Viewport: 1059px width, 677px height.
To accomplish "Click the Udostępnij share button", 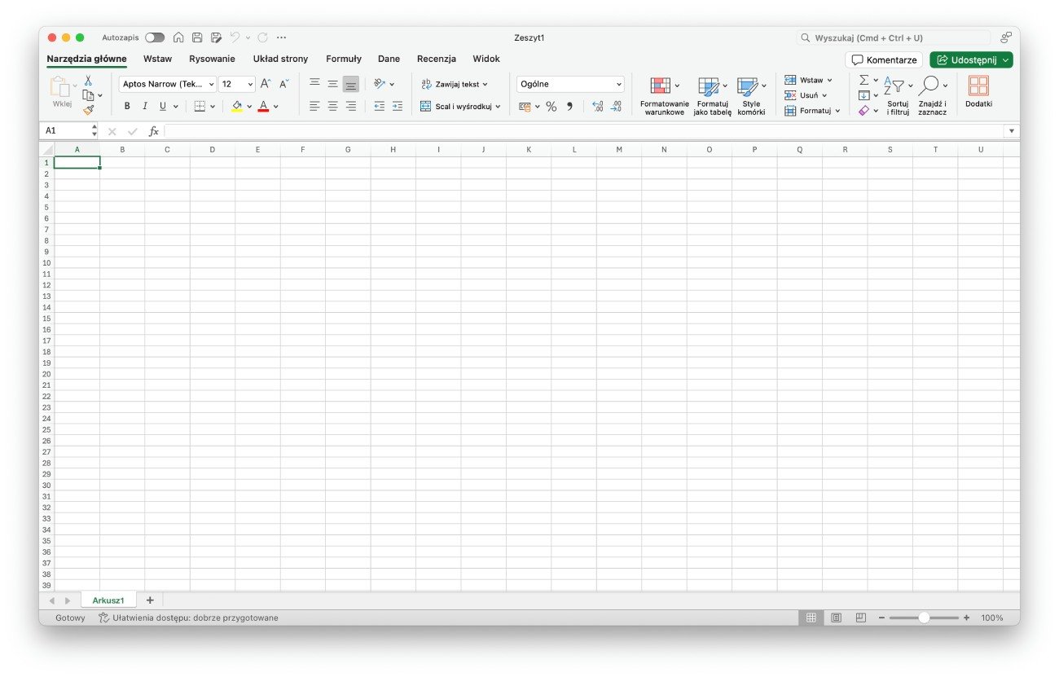I will pos(971,59).
